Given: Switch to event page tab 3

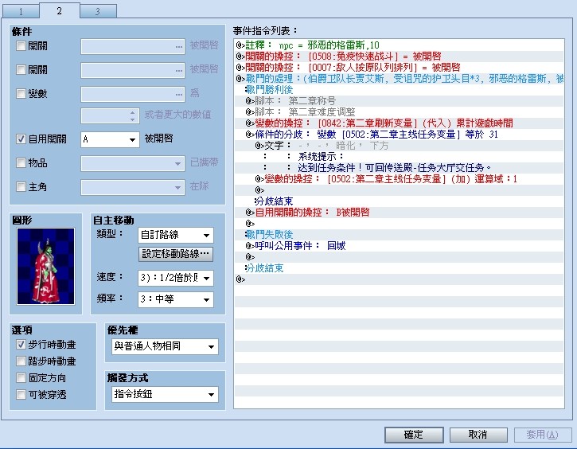Looking at the screenshot, I should [x=98, y=11].
